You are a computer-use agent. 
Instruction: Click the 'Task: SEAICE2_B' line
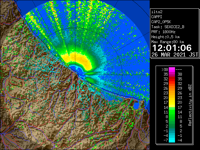coord(168,27)
